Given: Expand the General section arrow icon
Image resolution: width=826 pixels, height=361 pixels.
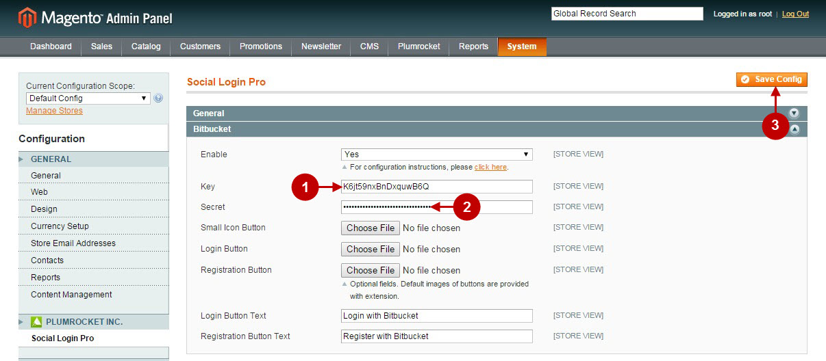Looking at the screenshot, I should click(794, 113).
